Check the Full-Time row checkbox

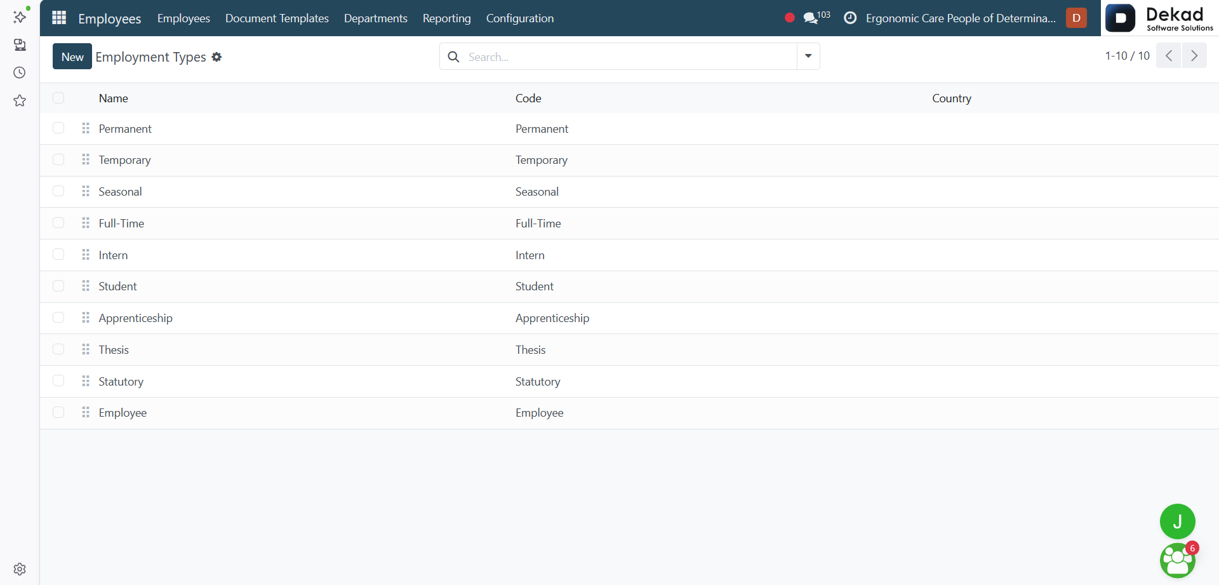[x=58, y=223]
